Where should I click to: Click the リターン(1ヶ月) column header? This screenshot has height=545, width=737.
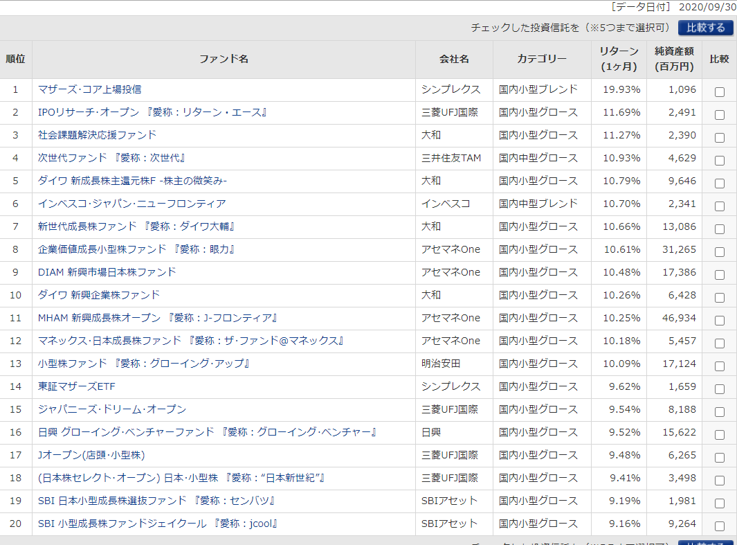pos(619,60)
